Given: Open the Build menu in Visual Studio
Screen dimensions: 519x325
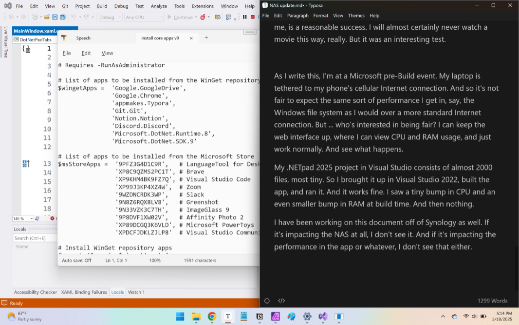Looking at the screenshot, I should pos(102,6).
